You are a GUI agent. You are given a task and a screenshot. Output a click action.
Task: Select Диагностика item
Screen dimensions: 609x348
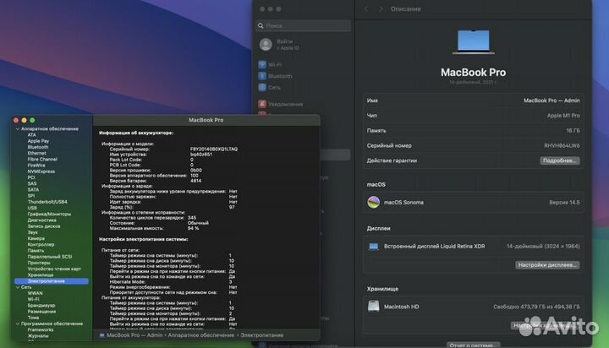42,220
